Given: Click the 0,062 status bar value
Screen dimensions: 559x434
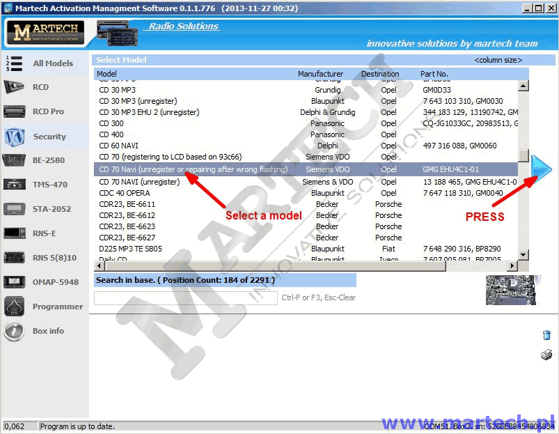Looking at the screenshot, I should pyautogui.click(x=15, y=426).
